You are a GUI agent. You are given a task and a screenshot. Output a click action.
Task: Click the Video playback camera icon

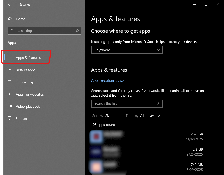click(x=10, y=106)
